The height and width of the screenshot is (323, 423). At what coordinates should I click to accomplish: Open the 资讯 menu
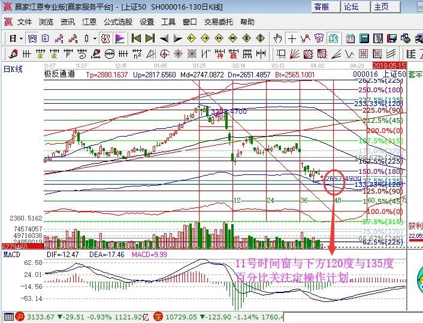[x=68, y=22]
